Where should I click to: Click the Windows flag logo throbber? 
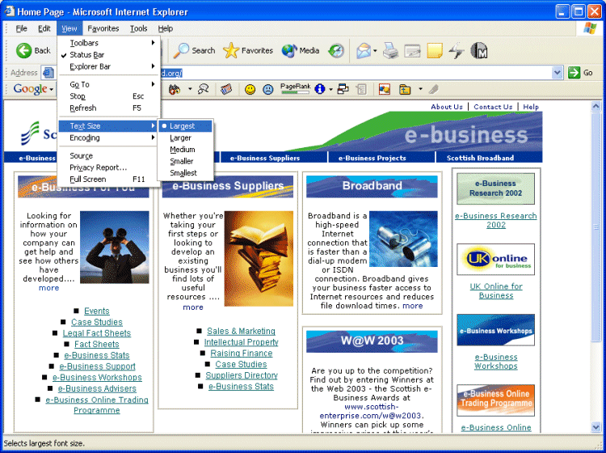(x=590, y=28)
